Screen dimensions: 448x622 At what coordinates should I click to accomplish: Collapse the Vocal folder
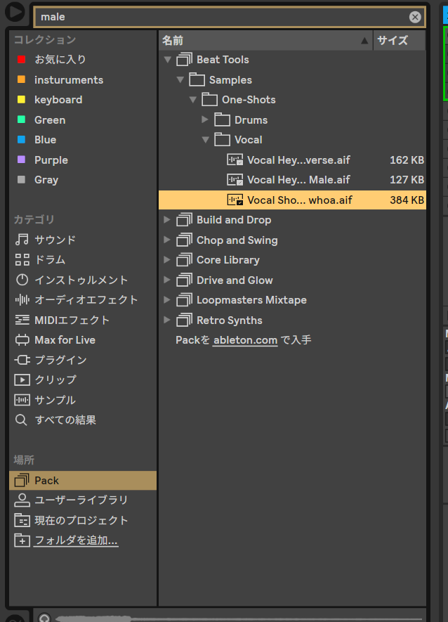click(x=206, y=140)
